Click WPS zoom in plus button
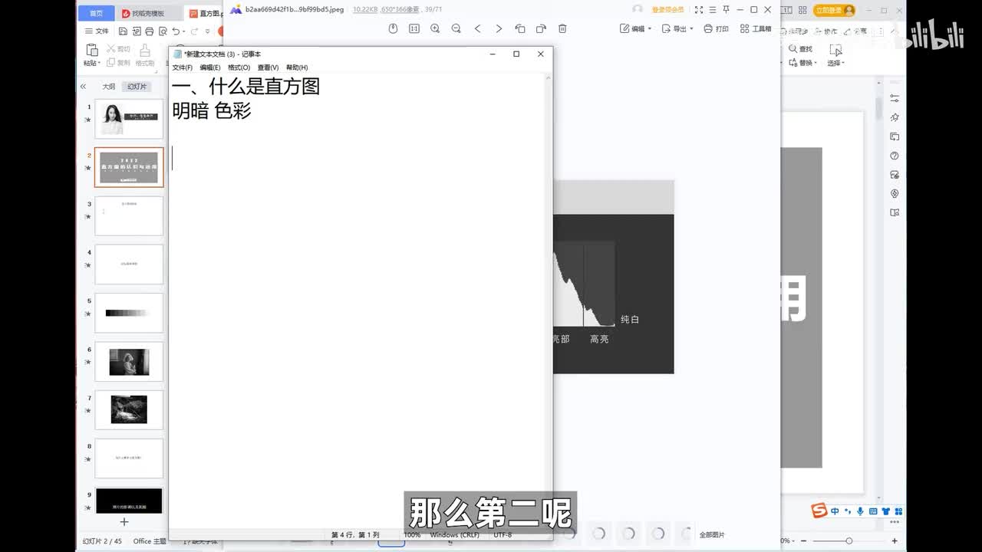982x552 pixels. coord(895,541)
